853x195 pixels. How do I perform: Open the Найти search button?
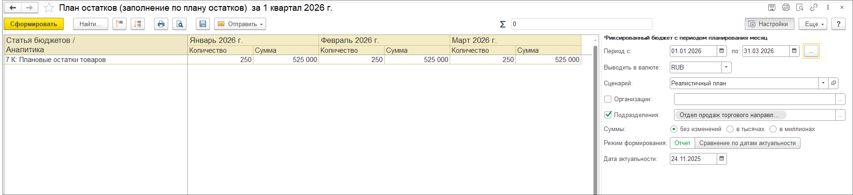pyautogui.click(x=90, y=24)
